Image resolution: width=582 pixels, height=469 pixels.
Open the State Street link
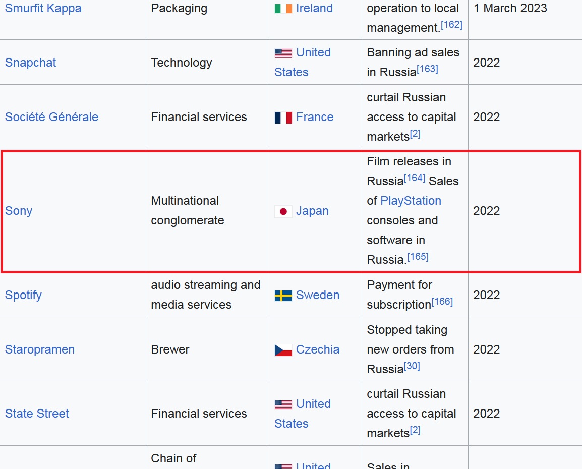pyautogui.click(x=37, y=414)
